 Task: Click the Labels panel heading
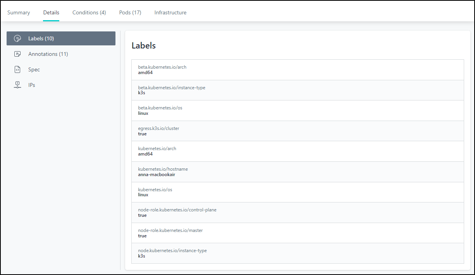coord(144,45)
